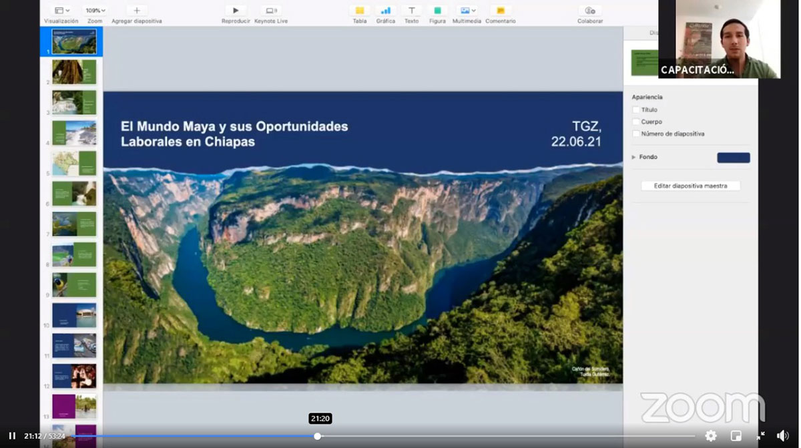Click slide title 'El Mundo Maya' text
The image size is (801, 448).
(x=234, y=134)
